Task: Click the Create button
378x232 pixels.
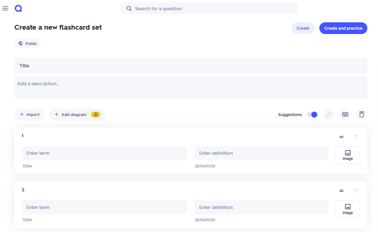Action: coord(303,28)
